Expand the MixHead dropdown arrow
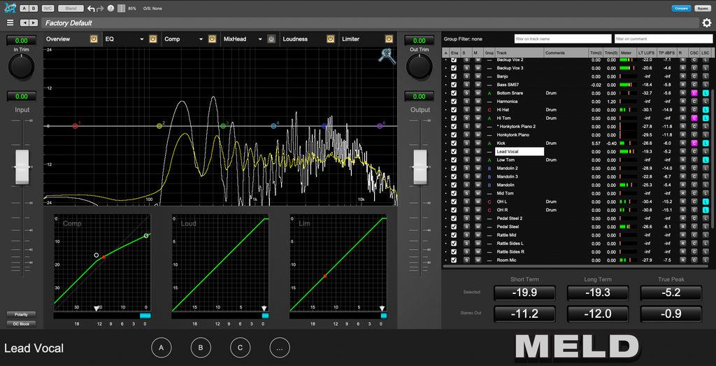716x366 pixels. coord(259,39)
